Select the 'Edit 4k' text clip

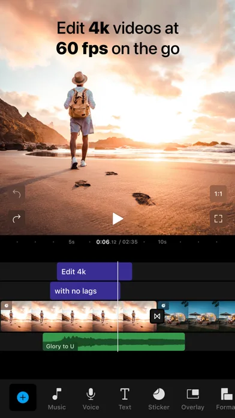tap(95, 271)
